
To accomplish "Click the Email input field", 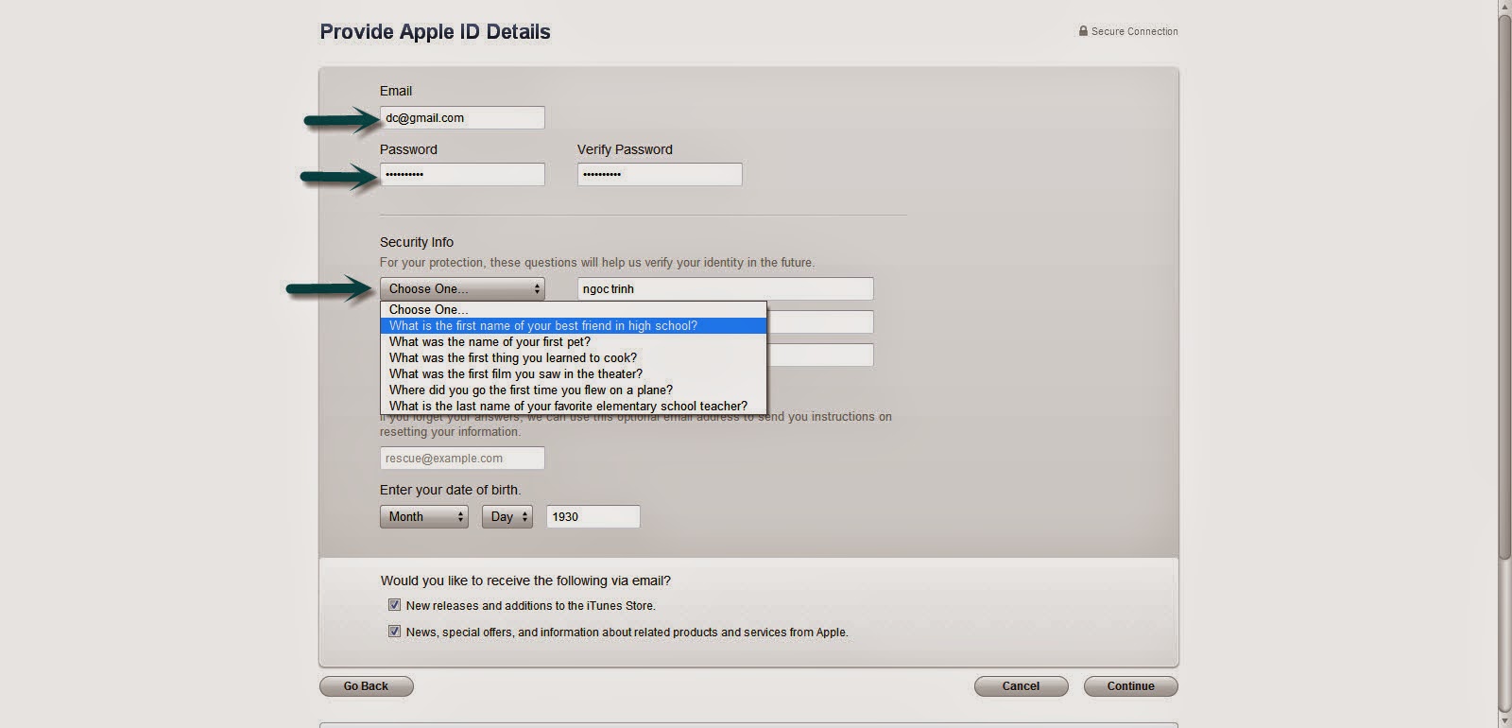I will 462,118.
